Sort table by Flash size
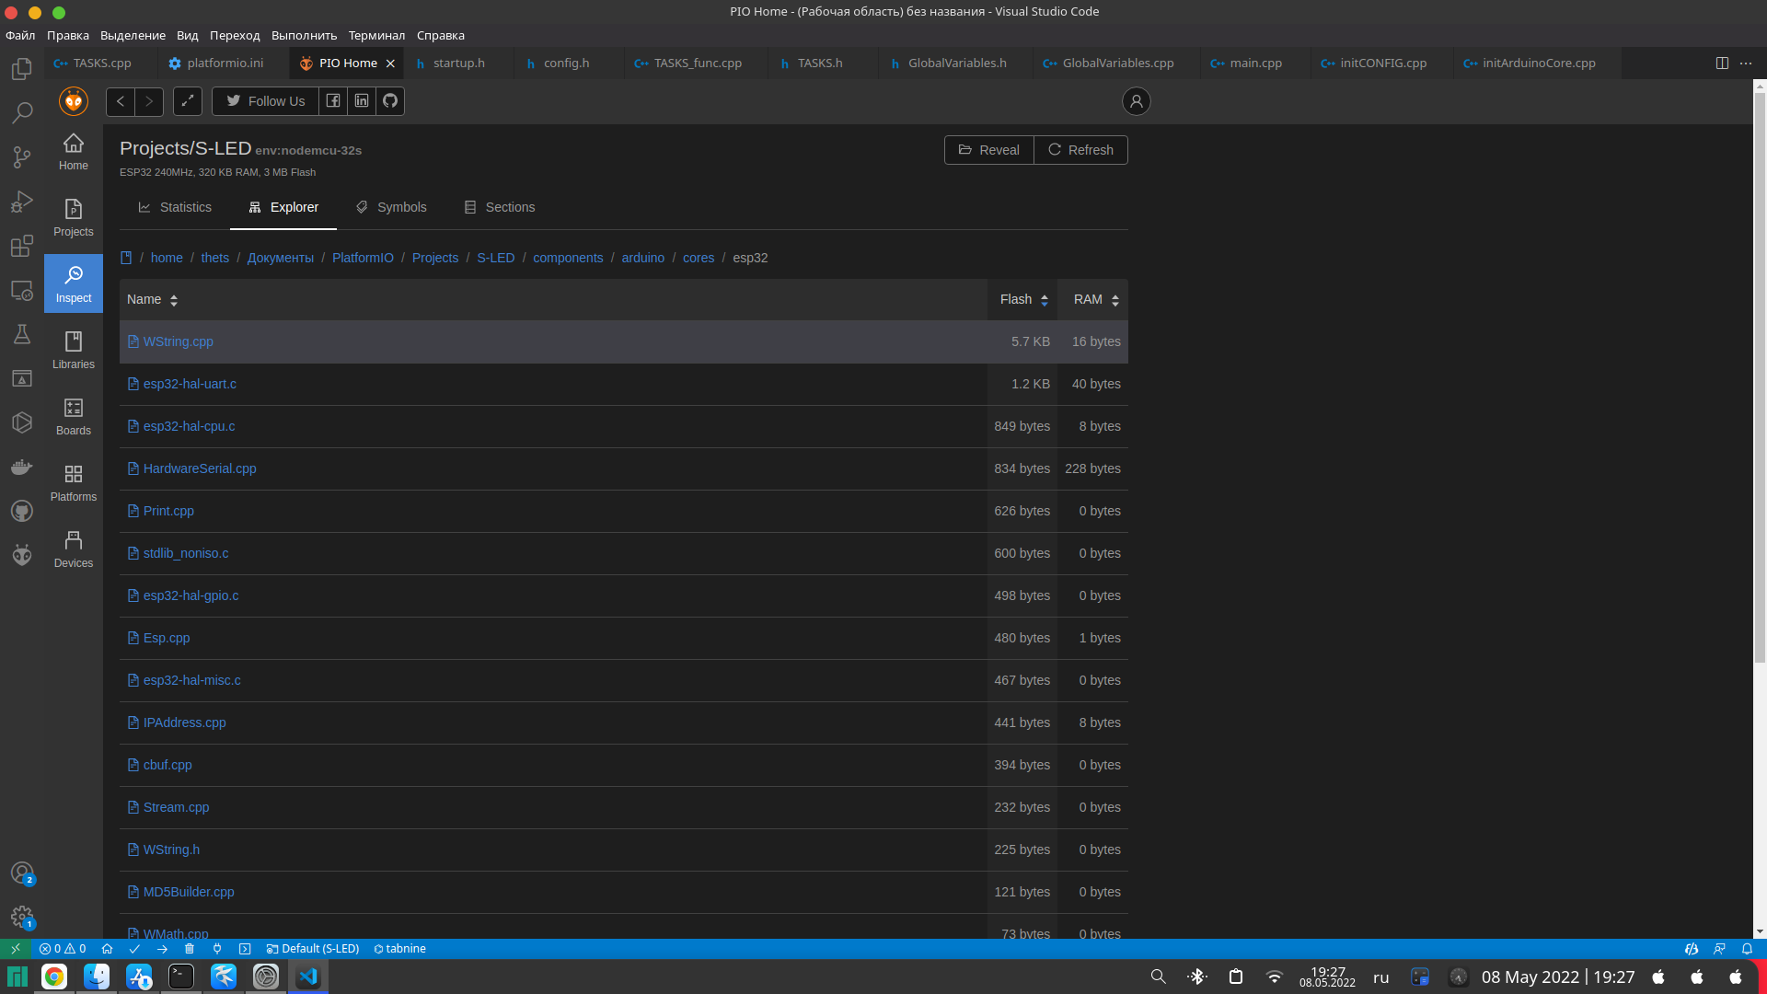The width and height of the screenshot is (1767, 994). pyautogui.click(x=1023, y=299)
